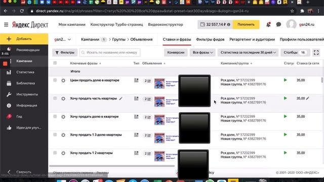Check Хочу продать часть квартиры row
The image size is (324, 182).
pyautogui.click(x=55, y=98)
